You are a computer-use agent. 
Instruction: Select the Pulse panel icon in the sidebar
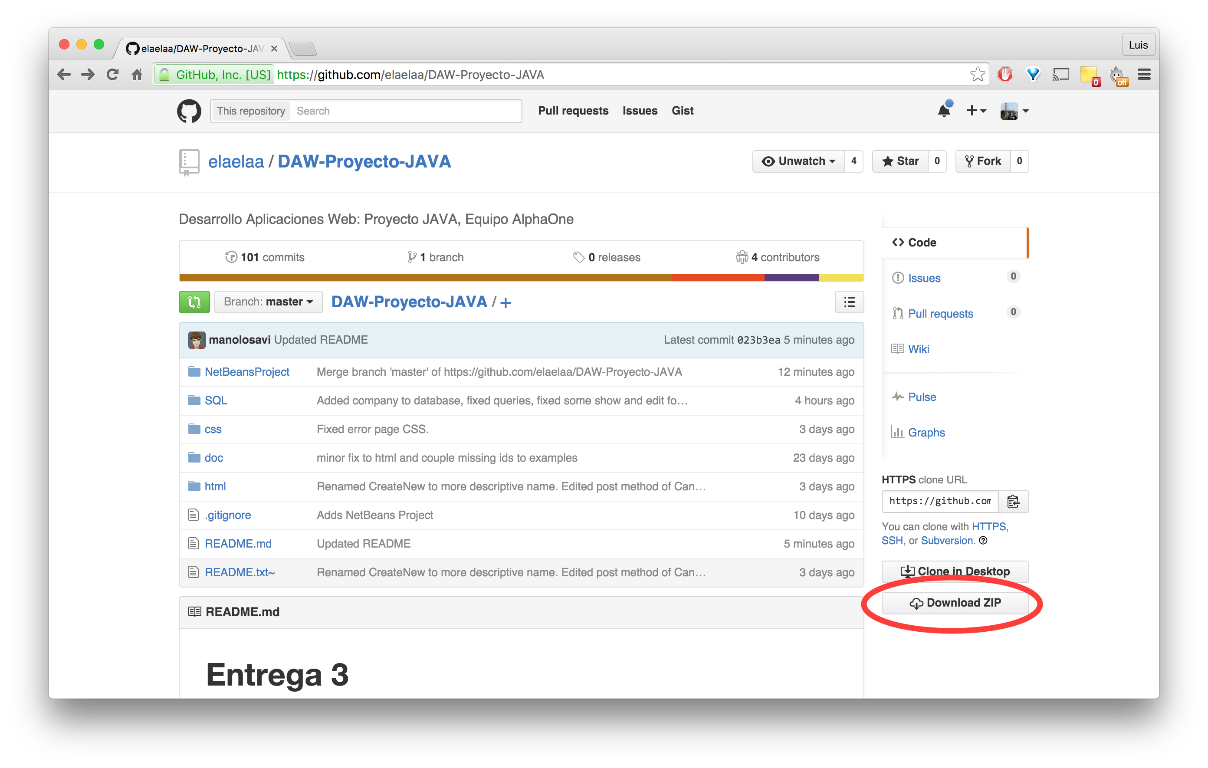(899, 397)
